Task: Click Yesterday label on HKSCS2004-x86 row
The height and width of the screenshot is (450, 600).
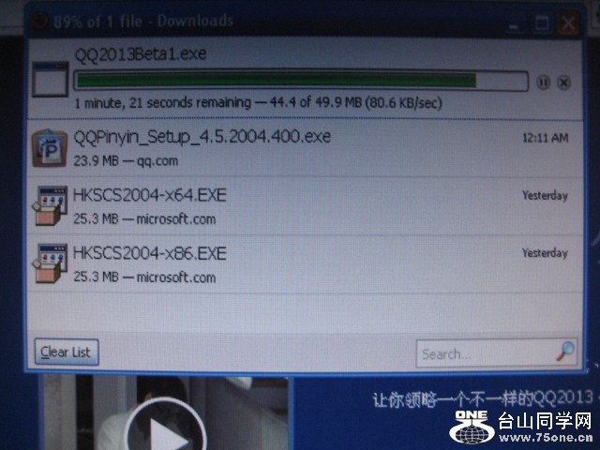Action: coord(545,253)
